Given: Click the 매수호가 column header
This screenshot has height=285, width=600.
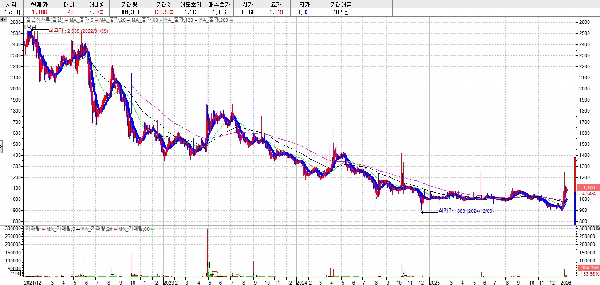Looking at the screenshot, I should coord(219,4).
